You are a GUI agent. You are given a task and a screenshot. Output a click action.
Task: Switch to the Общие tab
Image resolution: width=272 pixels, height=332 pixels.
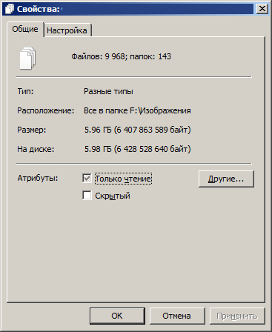point(25,29)
